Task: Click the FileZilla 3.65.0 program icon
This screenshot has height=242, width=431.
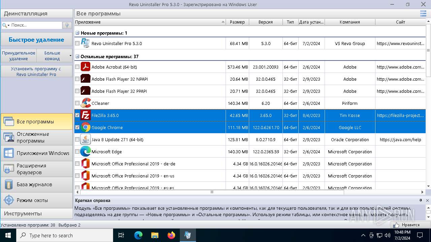Action: [x=86, y=115]
